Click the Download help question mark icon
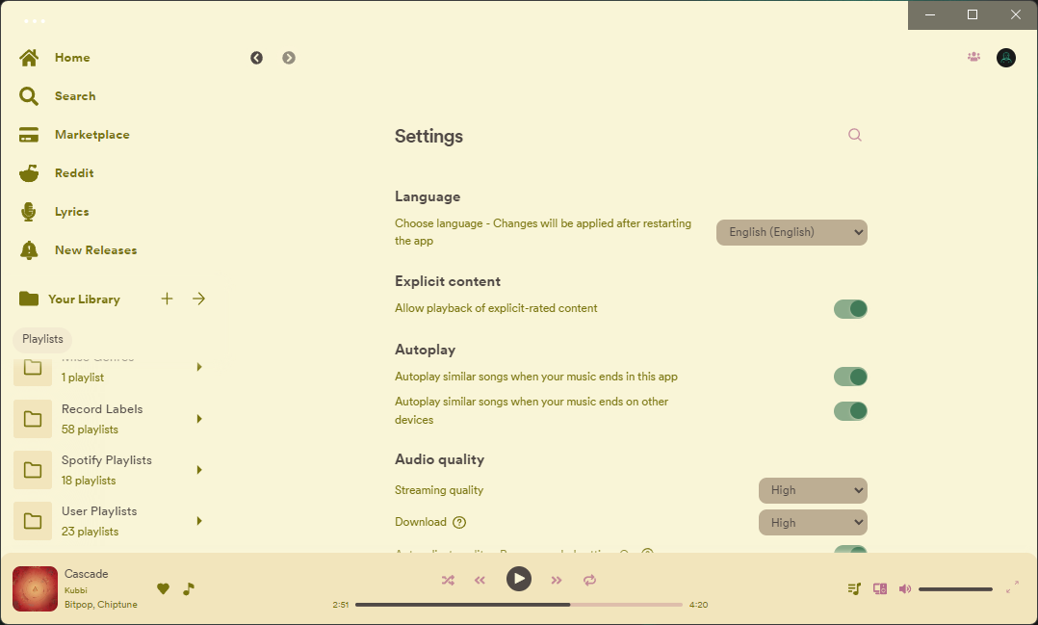The image size is (1038, 625). [459, 522]
